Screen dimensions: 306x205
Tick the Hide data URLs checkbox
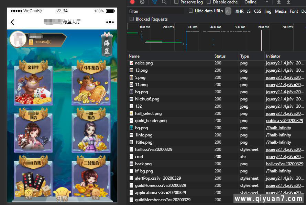[191, 11]
